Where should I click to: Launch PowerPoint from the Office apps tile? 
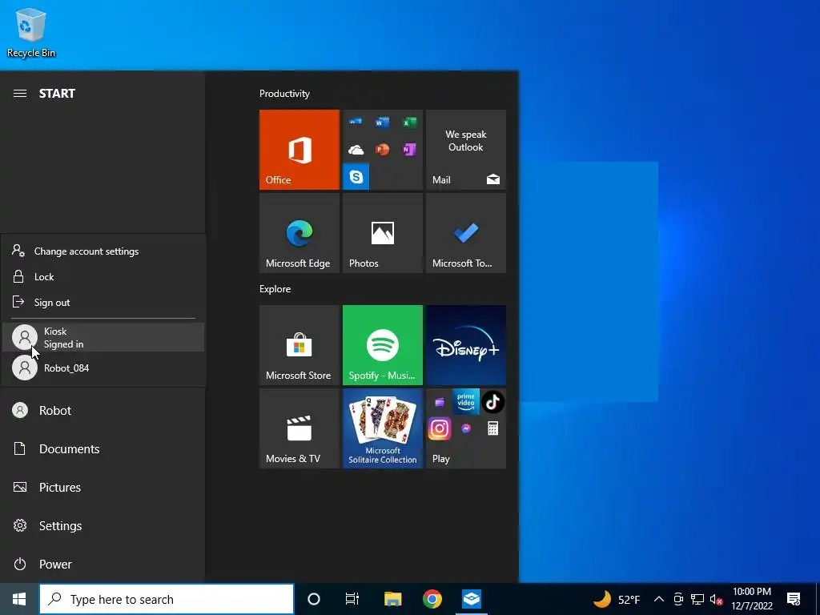point(382,150)
